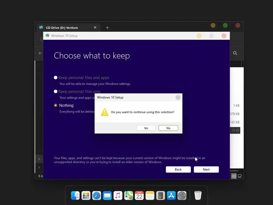Viewport: 273px width, 205px height.
Task: Open Mail from the dock
Action: pyautogui.click(x=107, y=195)
